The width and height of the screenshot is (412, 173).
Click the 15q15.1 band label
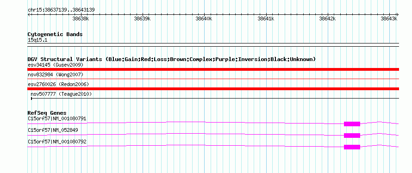[x=37, y=40]
